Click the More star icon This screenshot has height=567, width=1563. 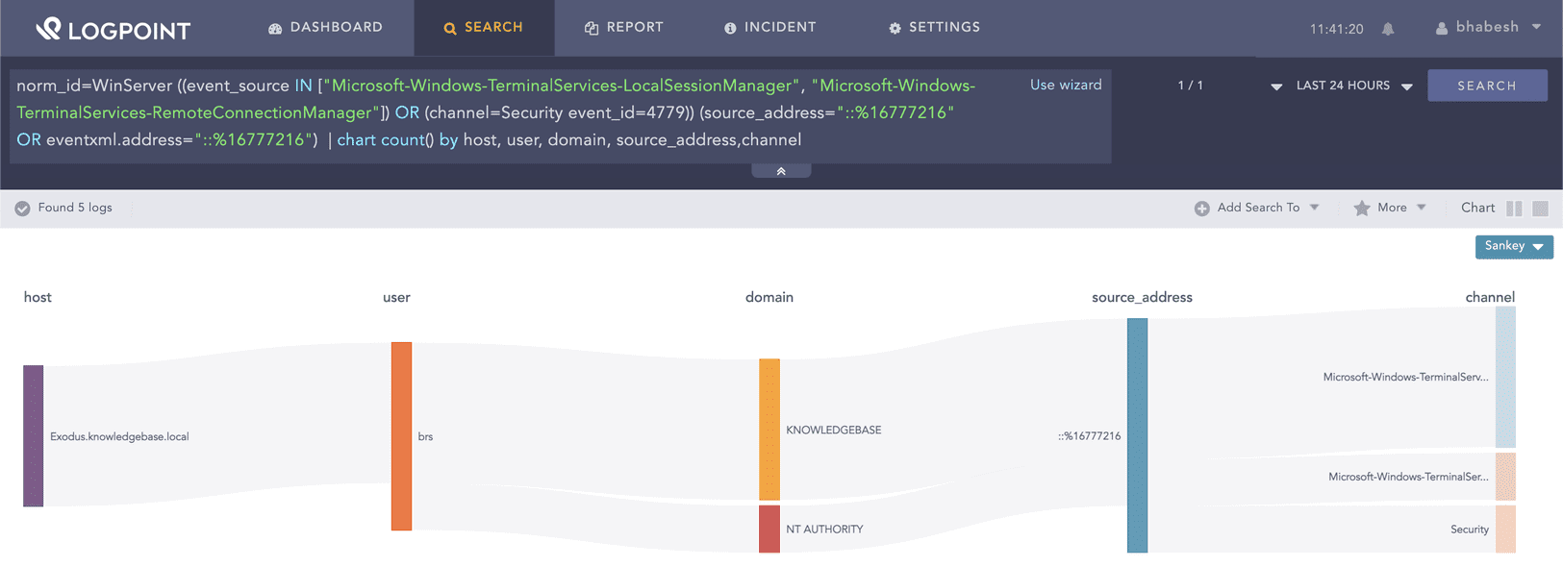(1361, 209)
